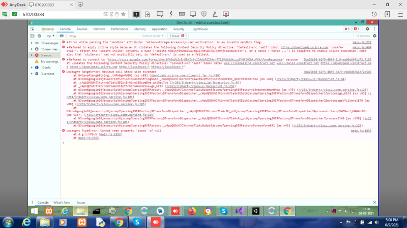Close the DevTools bottom drawer
Viewport: 407px width, 228px height.
click(374, 202)
